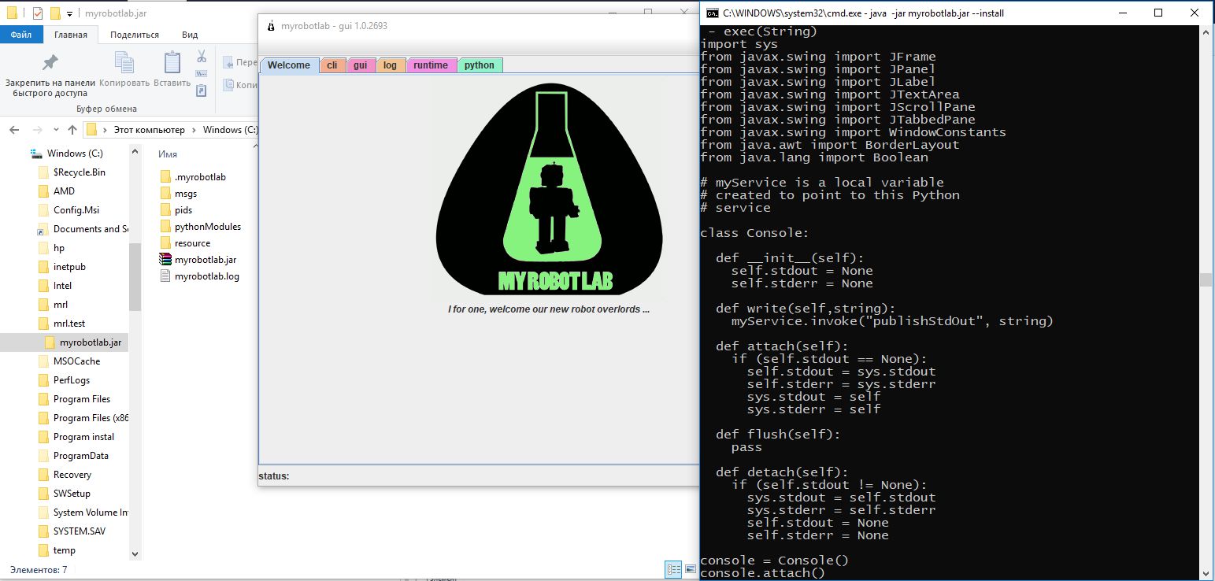Switch Explorer to large thumbnails view icon
The width and height of the screenshot is (1215, 581).
tap(691, 568)
